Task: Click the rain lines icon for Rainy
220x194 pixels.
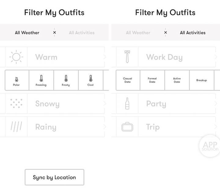Action: pos(16,127)
